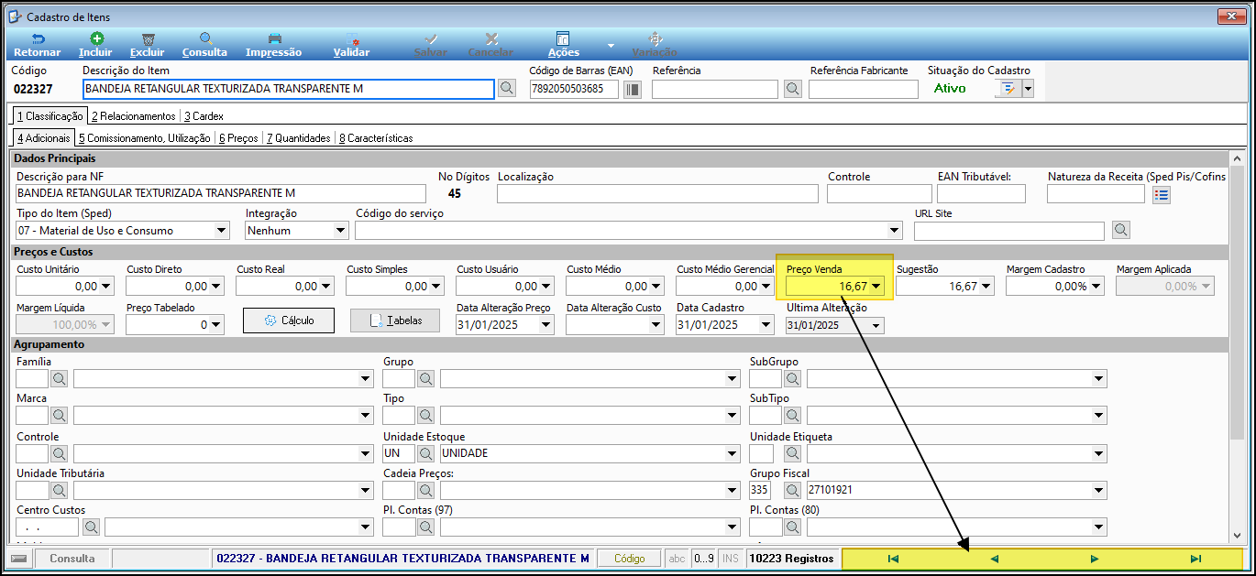Click the Tabelas button

[394, 321]
